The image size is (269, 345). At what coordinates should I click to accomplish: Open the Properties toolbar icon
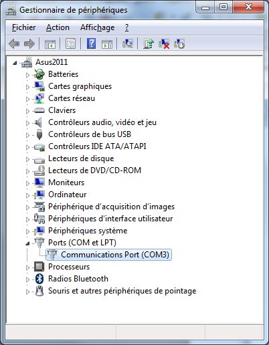70,43
